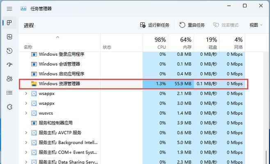Select the wusvcs process name
Screen dimensions: 270x164
(x=46, y=113)
